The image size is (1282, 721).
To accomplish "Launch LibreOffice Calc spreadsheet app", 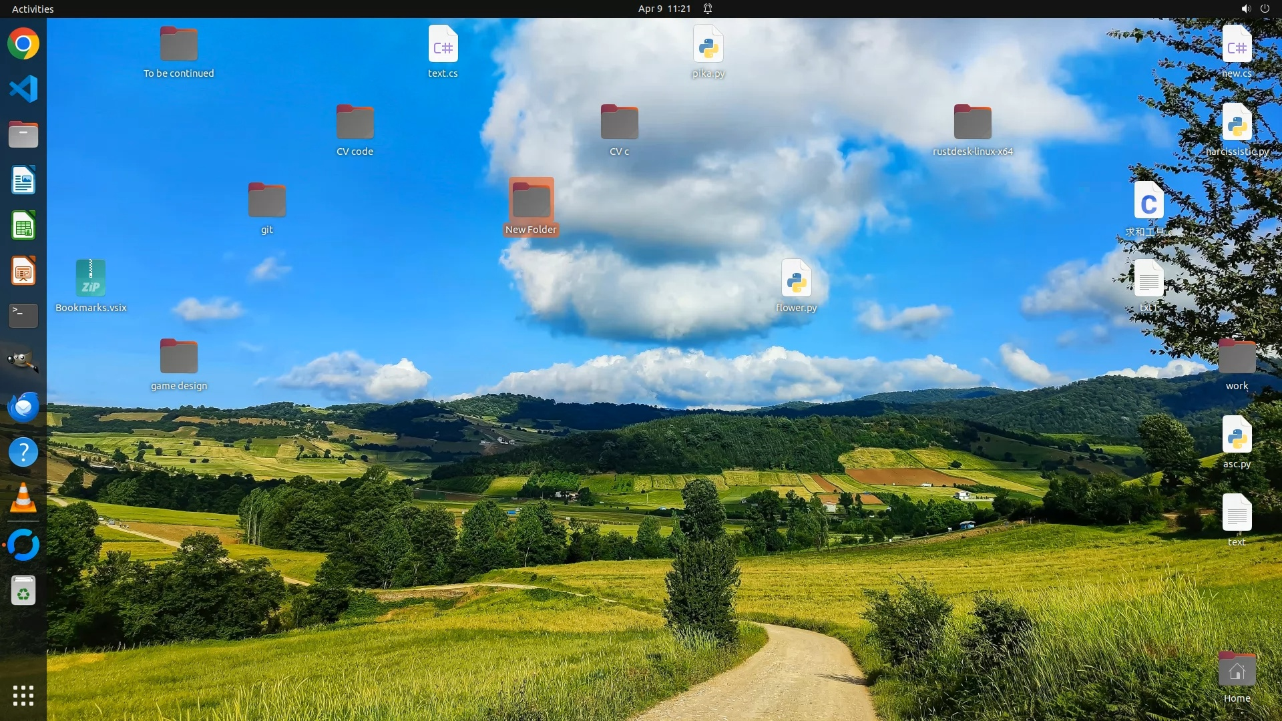I will point(23,226).
